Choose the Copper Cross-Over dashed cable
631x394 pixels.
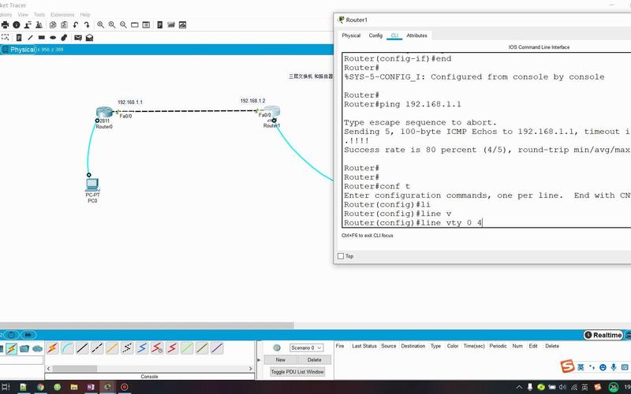click(97, 348)
